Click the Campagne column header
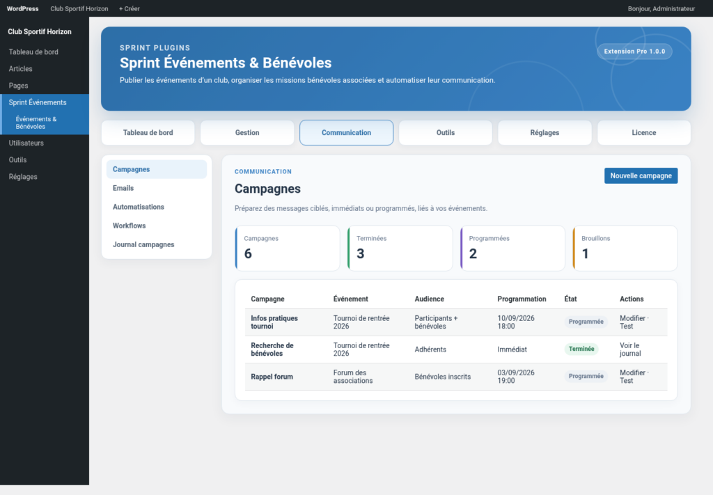The width and height of the screenshot is (713, 495). coord(267,299)
